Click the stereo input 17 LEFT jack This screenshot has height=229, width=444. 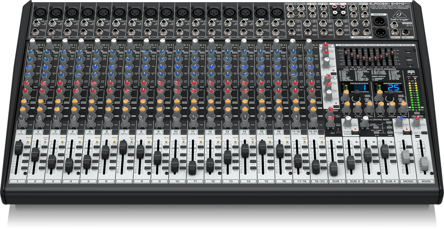[291, 23]
